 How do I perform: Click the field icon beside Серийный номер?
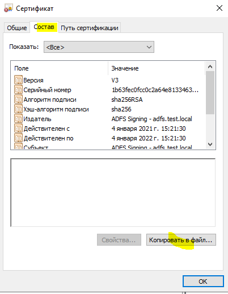point(18,90)
